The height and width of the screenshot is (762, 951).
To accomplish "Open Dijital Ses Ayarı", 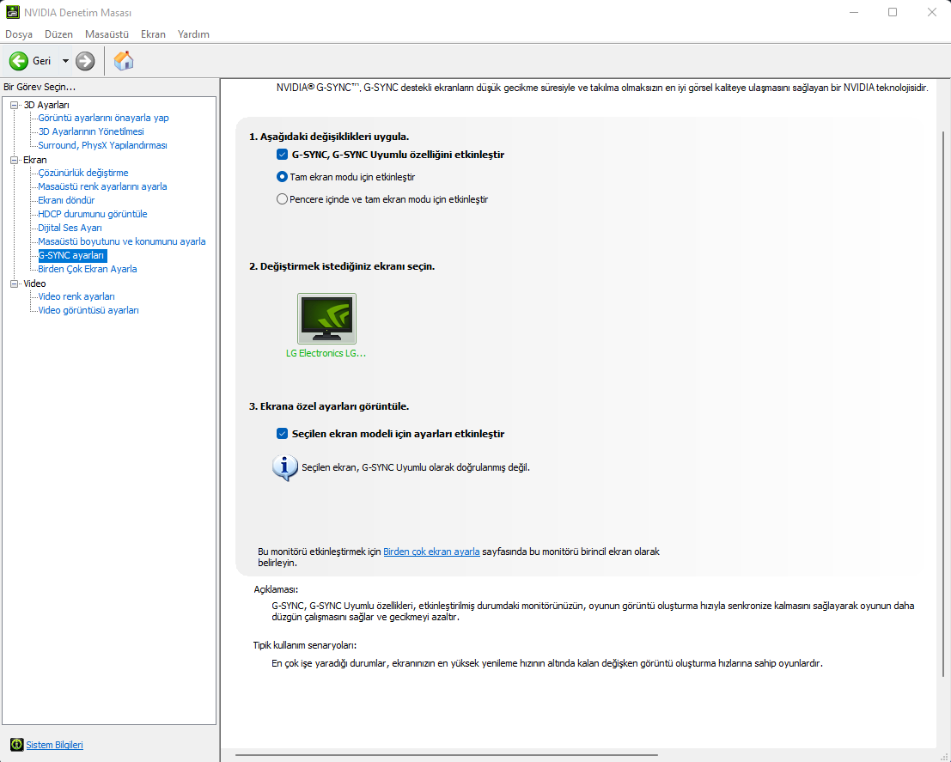I will click(70, 228).
